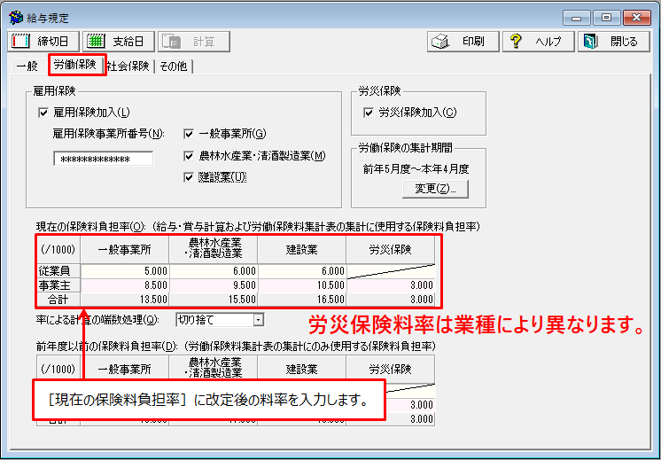Viewport: 661px width, 460px height.
Task: Click the 雇用保険事業所番号 input field
Action: pyautogui.click(x=103, y=160)
